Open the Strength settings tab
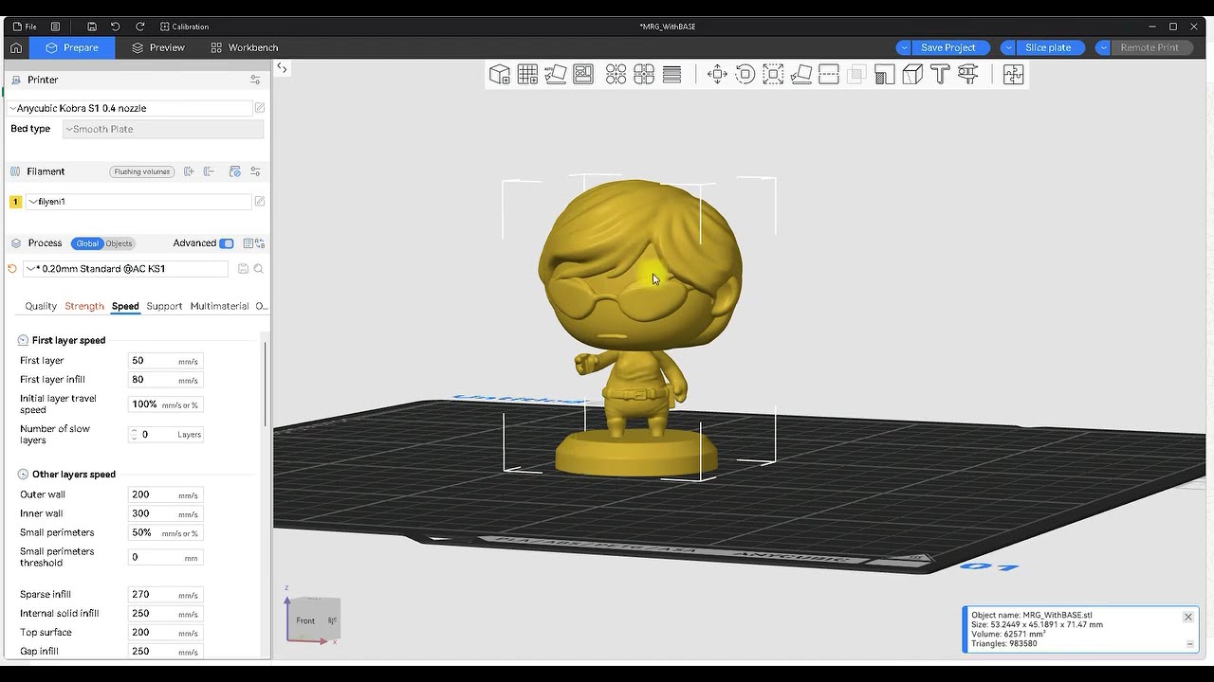Image resolution: width=1214 pixels, height=682 pixels. point(84,306)
